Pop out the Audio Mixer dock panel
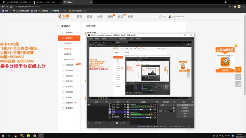Viewport: 246px width, 138px height. tap(157, 102)
